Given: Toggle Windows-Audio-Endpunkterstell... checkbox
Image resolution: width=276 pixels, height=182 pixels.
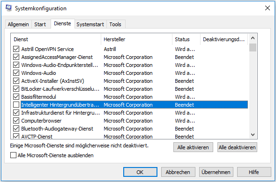Looking at the screenshot, I should coord(16,65).
